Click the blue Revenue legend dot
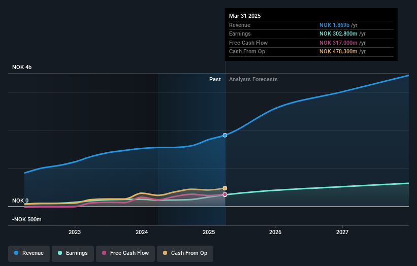The width and height of the screenshot is (417, 266). click(x=16, y=253)
